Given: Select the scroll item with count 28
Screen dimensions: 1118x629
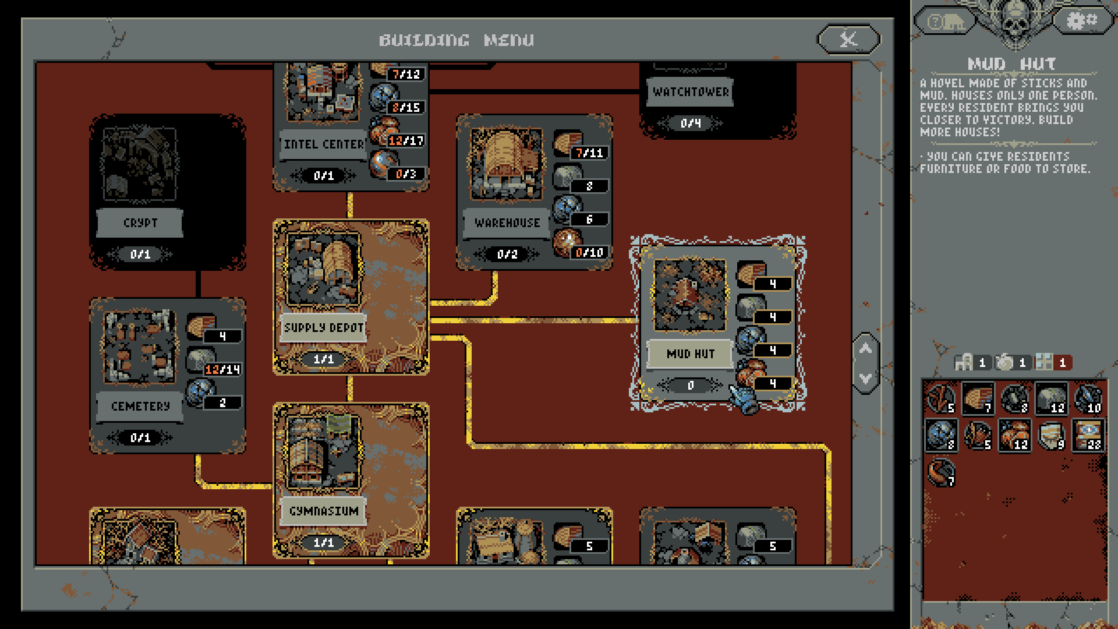Looking at the screenshot, I should click(x=1088, y=436).
